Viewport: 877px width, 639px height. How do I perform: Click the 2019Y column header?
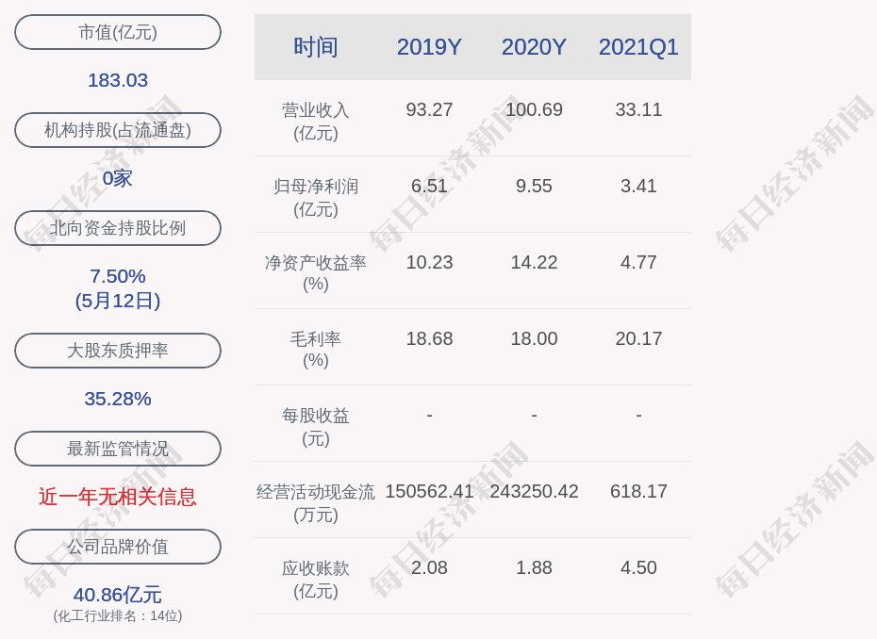click(429, 47)
